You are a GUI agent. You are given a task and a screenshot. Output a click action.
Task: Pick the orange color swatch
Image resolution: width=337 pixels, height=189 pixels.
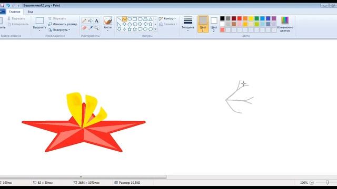[x=245, y=18]
